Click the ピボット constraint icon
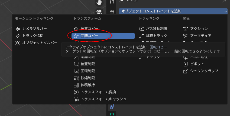The width and height of the screenshot is (230, 116). point(186,64)
